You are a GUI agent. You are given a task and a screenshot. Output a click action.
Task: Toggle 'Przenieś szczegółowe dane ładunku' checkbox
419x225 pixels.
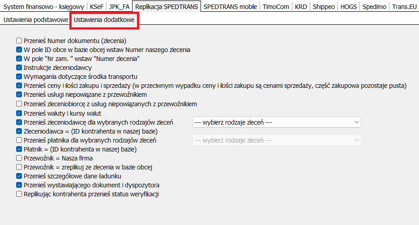point(19,176)
